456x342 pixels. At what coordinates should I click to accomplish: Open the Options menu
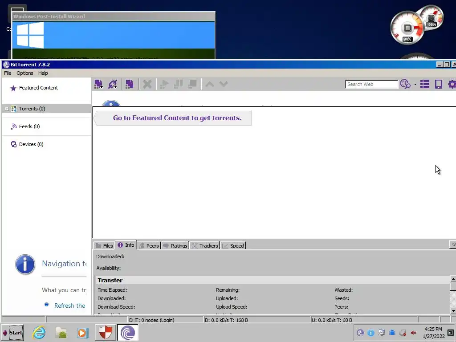(25, 73)
